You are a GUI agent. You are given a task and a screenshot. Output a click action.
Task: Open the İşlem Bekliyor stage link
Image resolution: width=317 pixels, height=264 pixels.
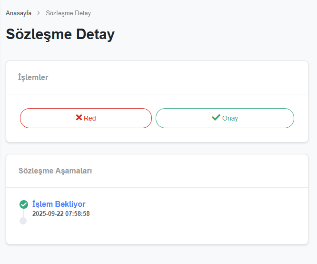tap(59, 204)
